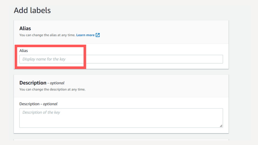
Task: Grab the description text area resize handle
Action: click(221, 126)
